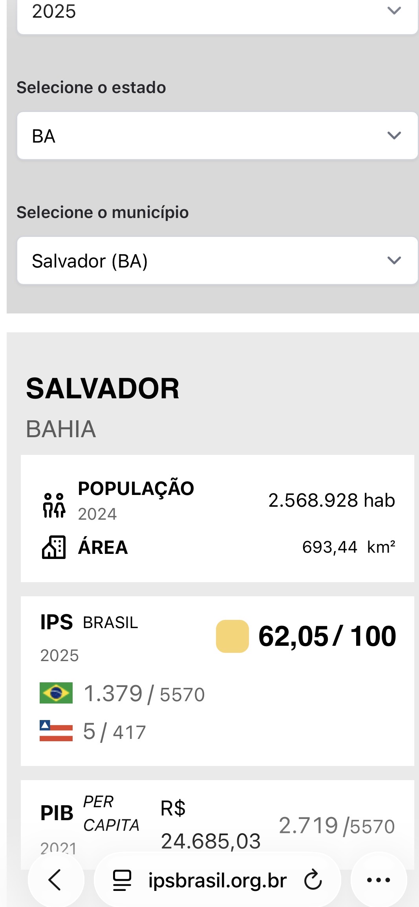This screenshot has width=419, height=907.
Task: Tap the SALVADOR city heading
Action: point(103,388)
